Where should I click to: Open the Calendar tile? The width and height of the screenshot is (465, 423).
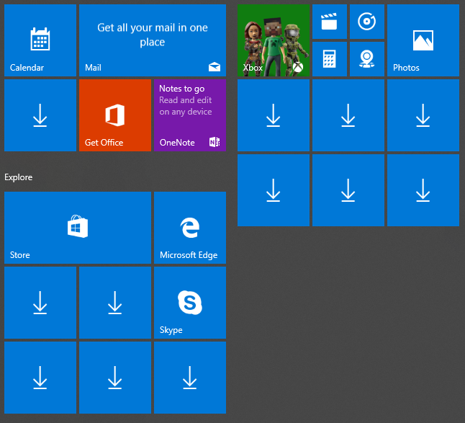40,40
